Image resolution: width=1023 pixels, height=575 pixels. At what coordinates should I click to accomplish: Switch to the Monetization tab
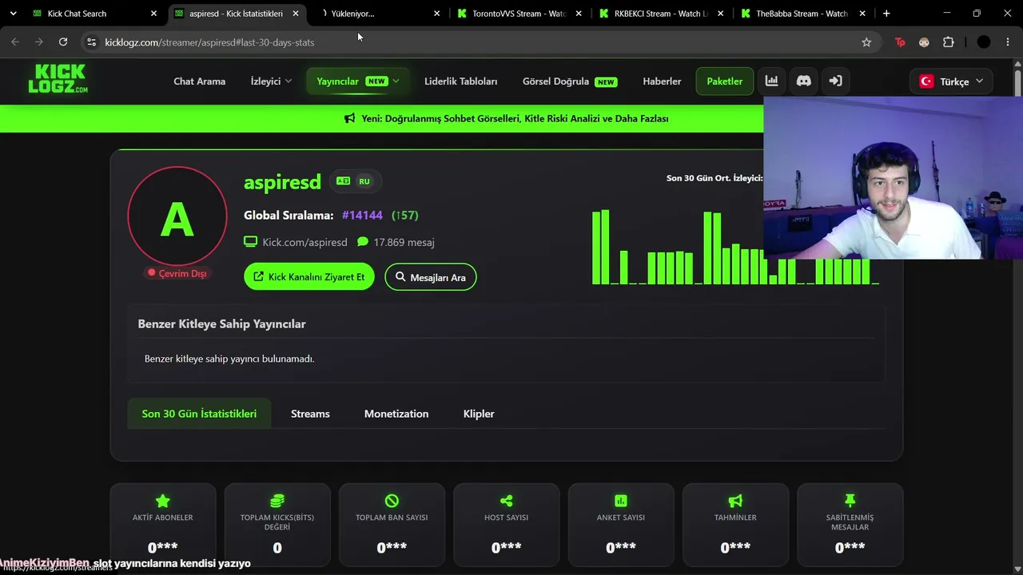396,414
